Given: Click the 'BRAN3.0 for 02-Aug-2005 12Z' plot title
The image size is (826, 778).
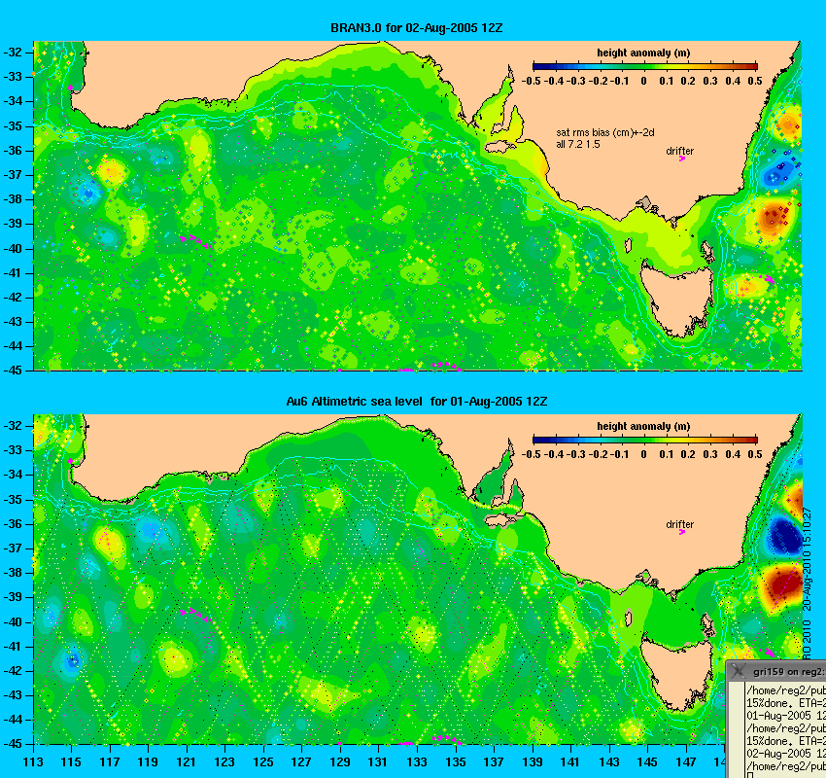Looking at the screenshot, I should 416,28.
